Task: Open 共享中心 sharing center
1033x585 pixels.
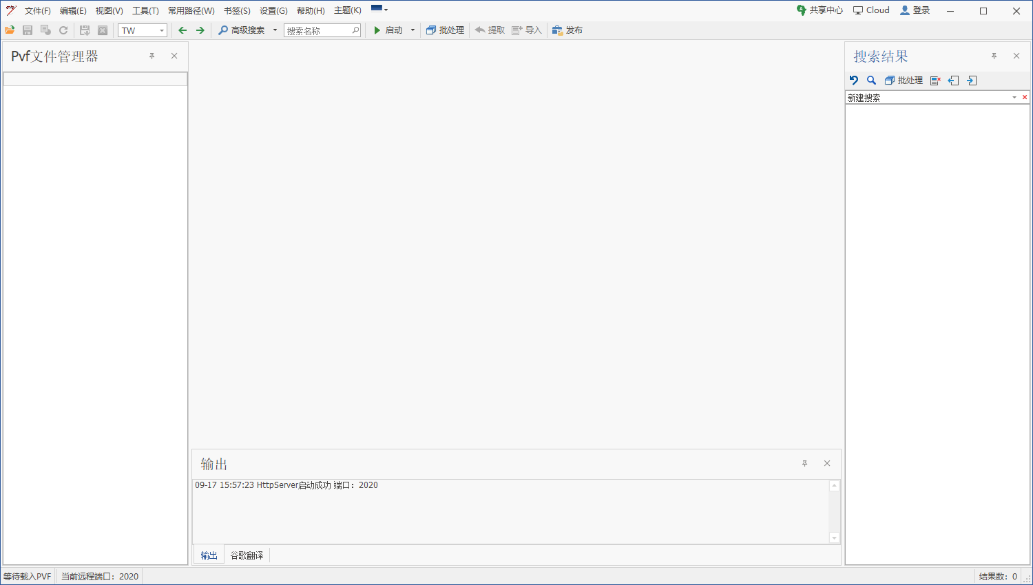Action: click(x=820, y=10)
